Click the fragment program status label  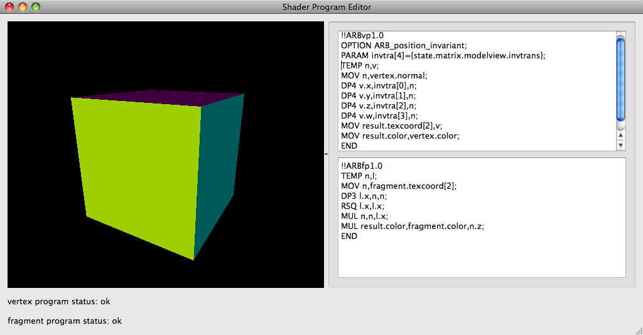pos(65,321)
